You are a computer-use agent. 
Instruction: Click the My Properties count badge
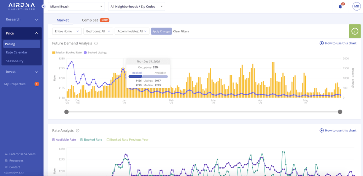(x=37, y=84)
